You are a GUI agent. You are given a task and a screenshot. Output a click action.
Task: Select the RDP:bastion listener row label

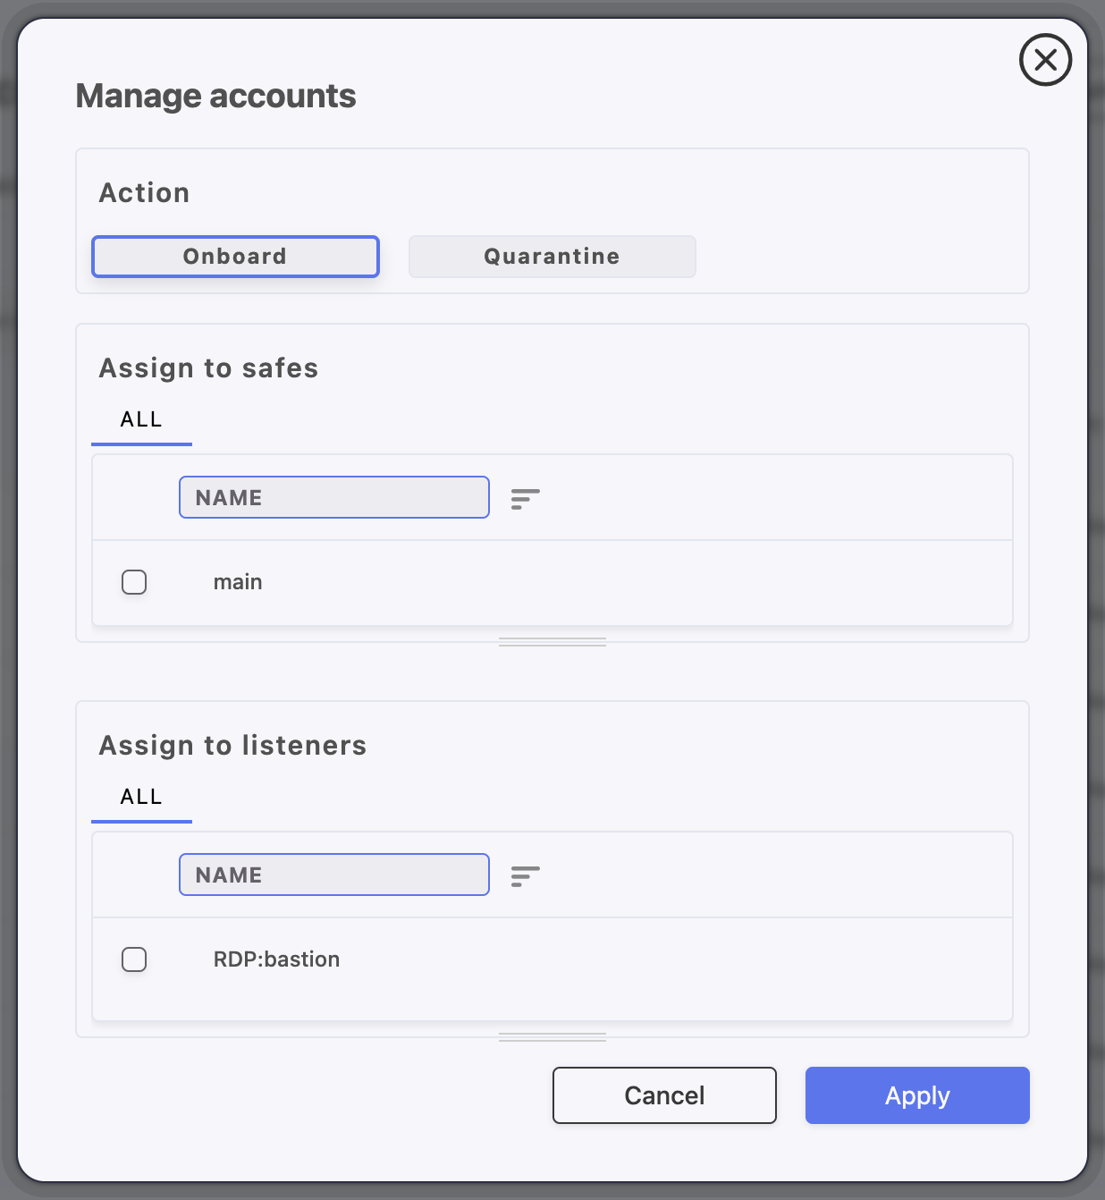pyautogui.click(x=276, y=959)
